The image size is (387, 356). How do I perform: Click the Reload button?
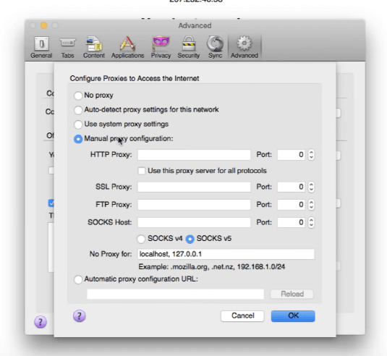(x=292, y=294)
